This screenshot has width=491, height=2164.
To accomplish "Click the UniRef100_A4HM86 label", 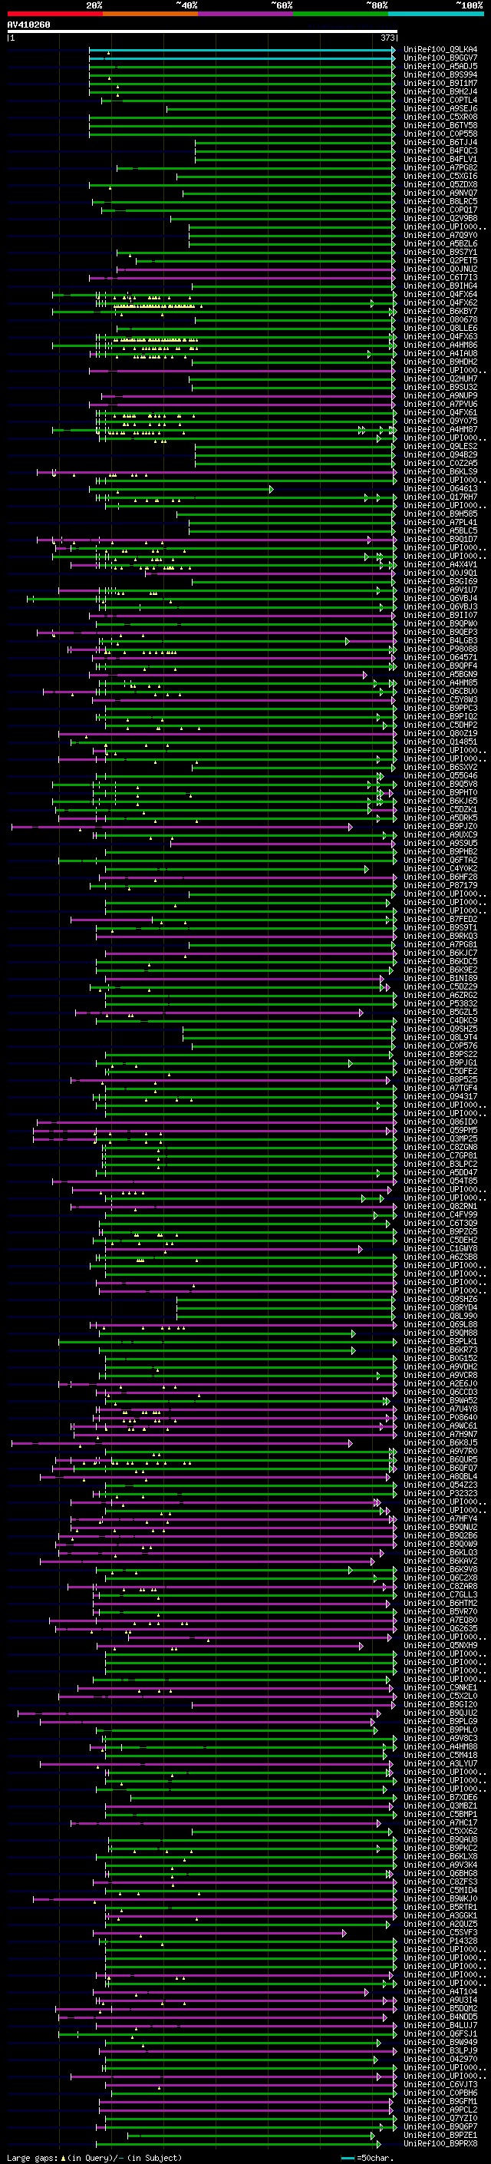I will pos(440,346).
